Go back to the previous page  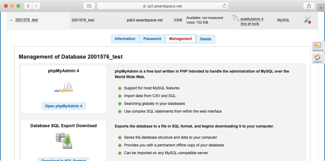coord(28,6)
